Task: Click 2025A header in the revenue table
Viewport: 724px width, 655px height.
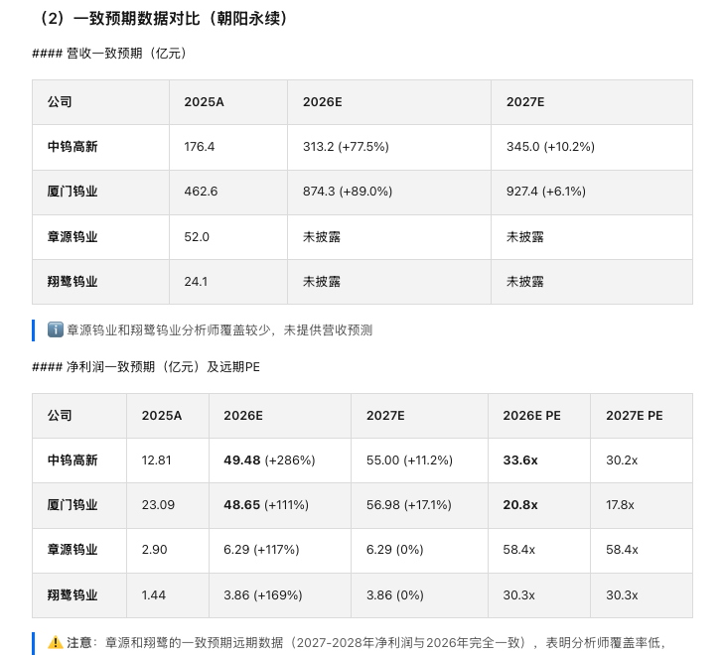Action: tap(204, 102)
